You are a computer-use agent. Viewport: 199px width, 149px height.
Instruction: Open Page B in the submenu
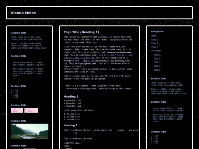coord(157,58)
